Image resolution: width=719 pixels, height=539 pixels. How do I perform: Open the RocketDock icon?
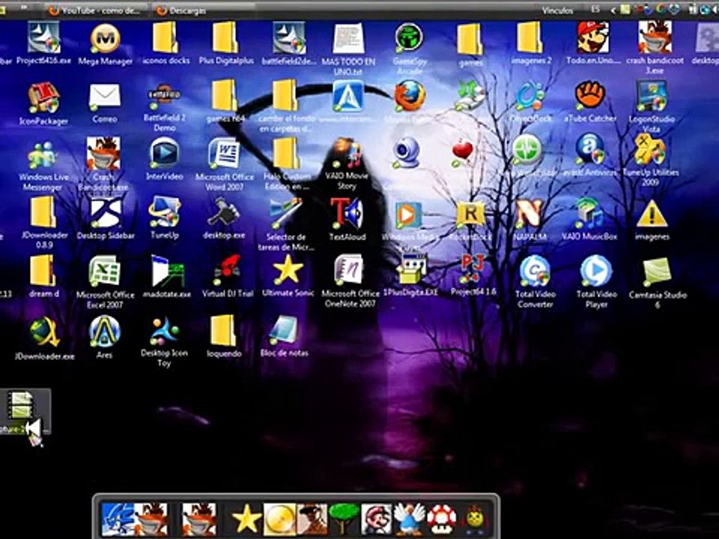470,213
